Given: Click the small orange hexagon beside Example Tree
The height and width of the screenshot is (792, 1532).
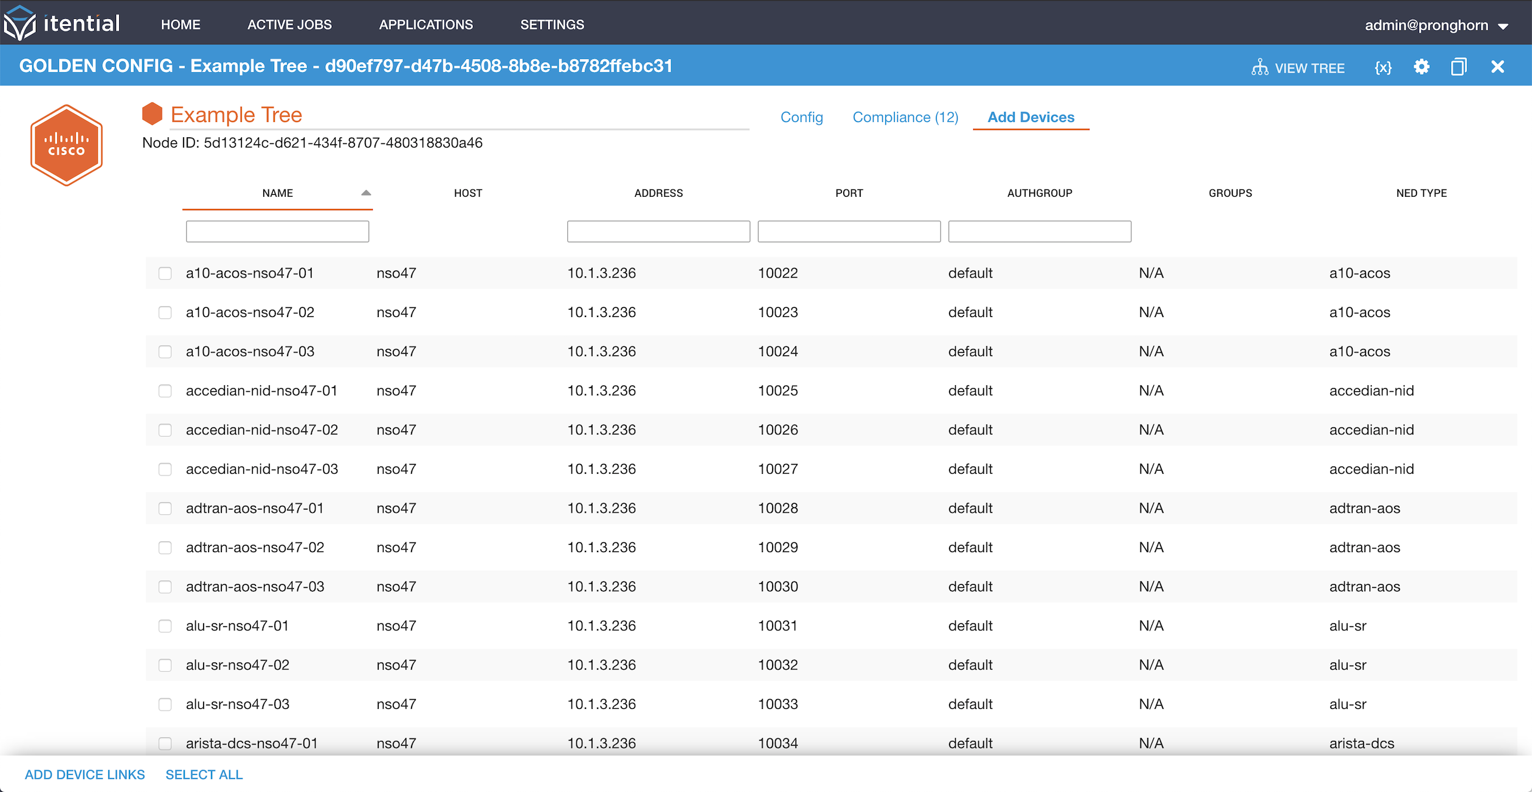Looking at the screenshot, I should click(152, 114).
